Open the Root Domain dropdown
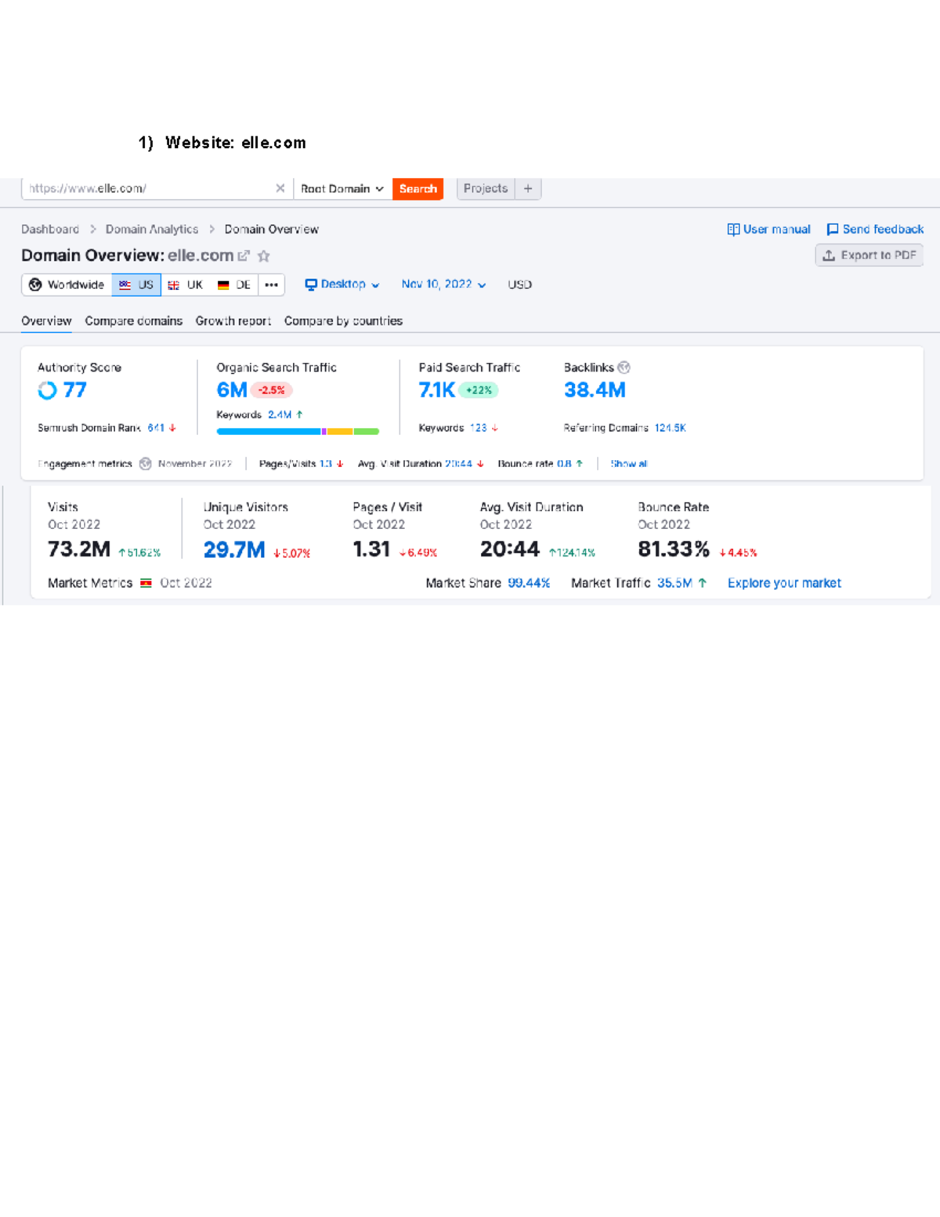940x1217 pixels. click(x=342, y=188)
